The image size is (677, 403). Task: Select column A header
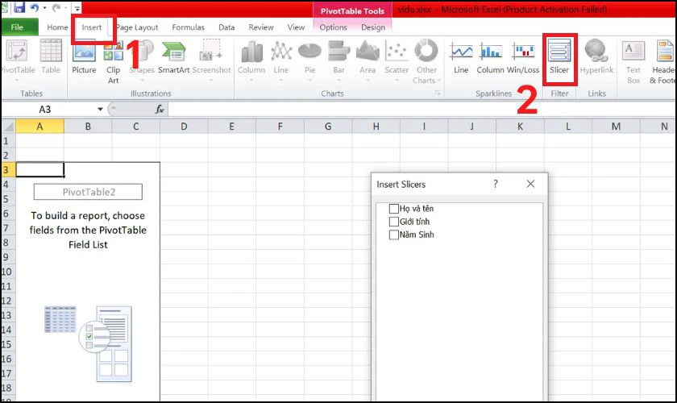pos(39,127)
